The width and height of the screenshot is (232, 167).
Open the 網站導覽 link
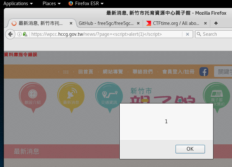[113, 72]
